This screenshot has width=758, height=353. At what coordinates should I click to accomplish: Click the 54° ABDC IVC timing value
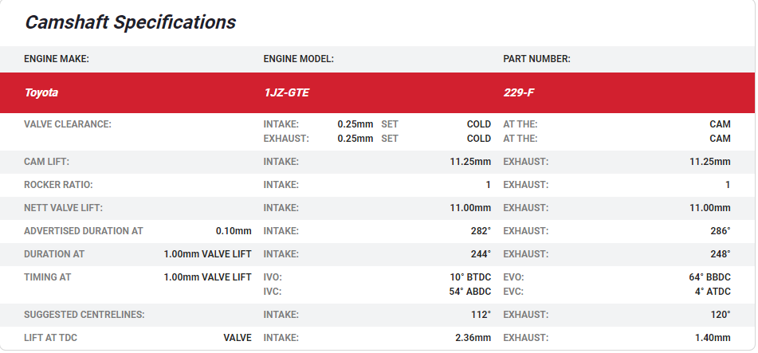pos(470,292)
